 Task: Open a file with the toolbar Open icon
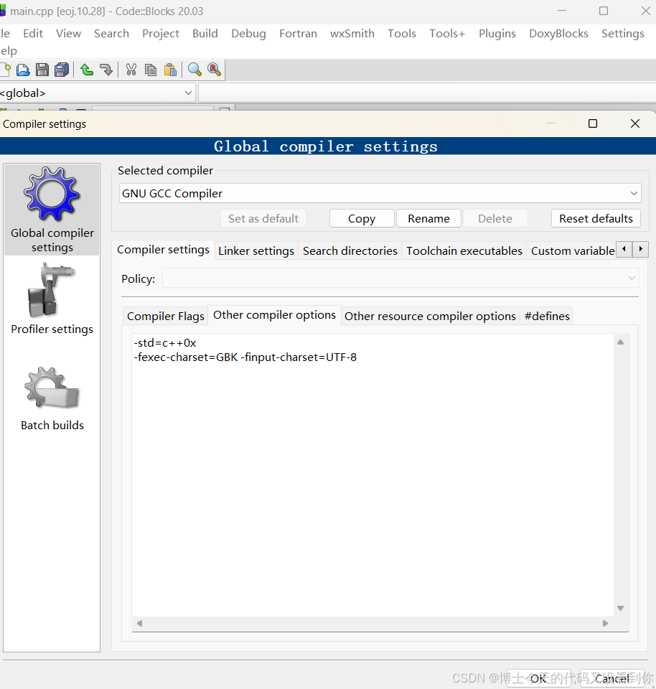coord(23,70)
